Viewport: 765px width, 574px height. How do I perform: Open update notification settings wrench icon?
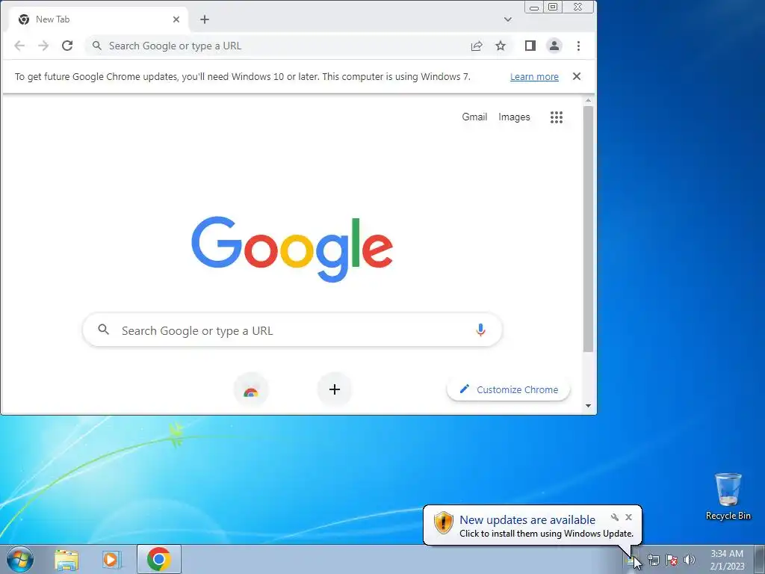pyautogui.click(x=615, y=517)
